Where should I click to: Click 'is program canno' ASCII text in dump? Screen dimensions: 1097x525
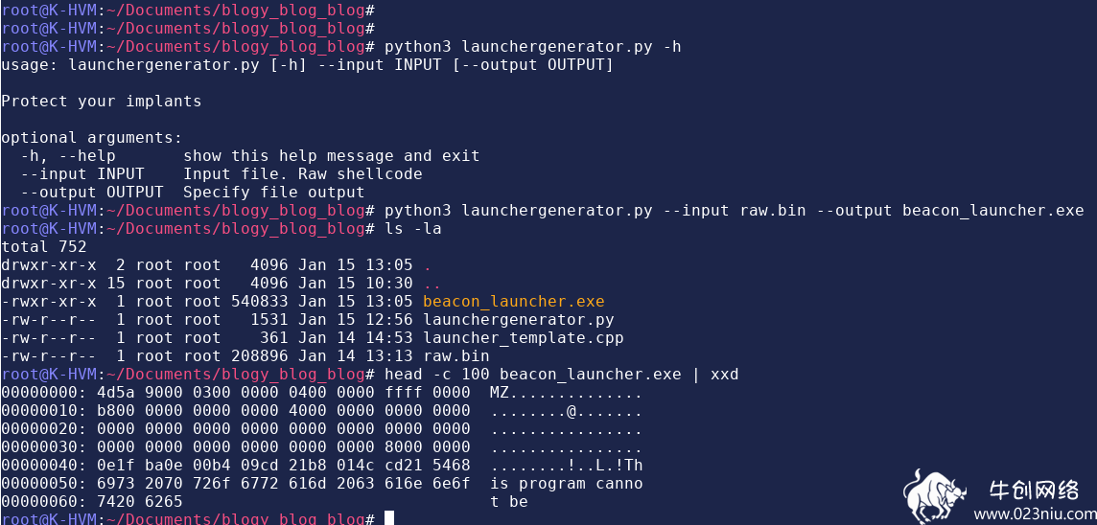coord(567,483)
